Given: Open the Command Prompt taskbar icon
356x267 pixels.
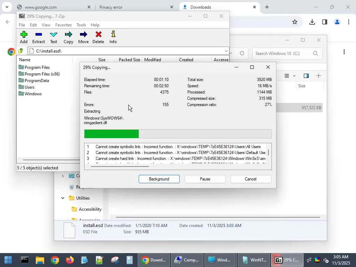Looking at the screenshot, I should pyautogui.click(x=25, y=260).
